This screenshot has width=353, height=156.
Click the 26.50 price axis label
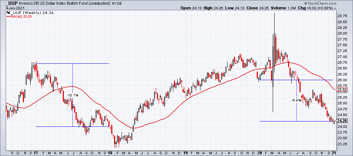(342, 68)
